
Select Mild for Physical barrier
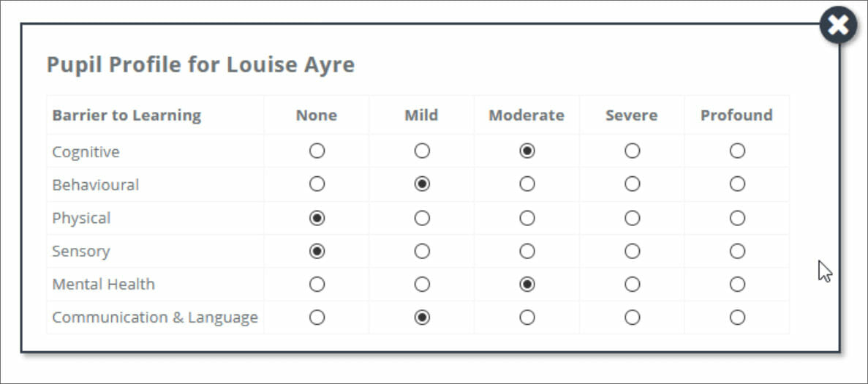[x=422, y=218]
